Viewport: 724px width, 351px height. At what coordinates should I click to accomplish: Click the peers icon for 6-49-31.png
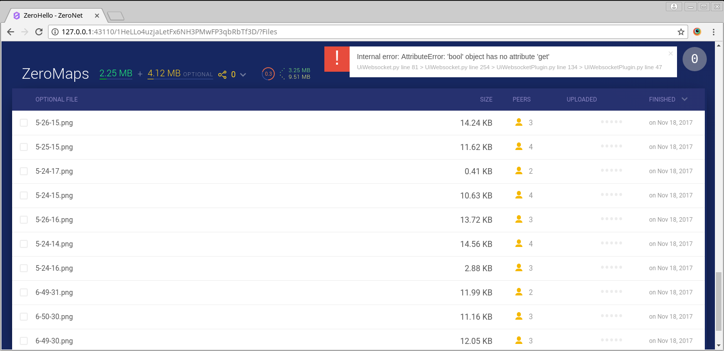(518, 292)
